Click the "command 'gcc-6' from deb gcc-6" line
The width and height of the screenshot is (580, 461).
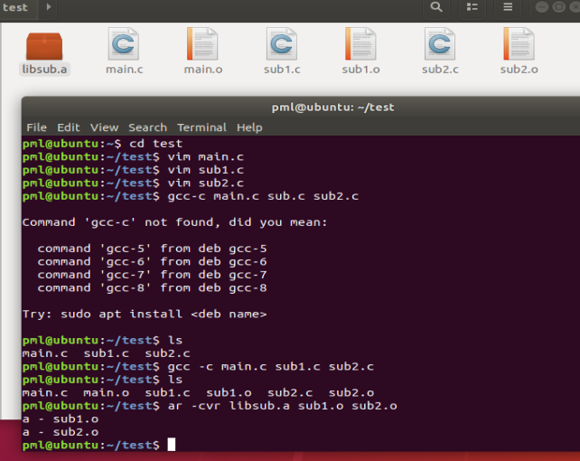[x=152, y=262]
